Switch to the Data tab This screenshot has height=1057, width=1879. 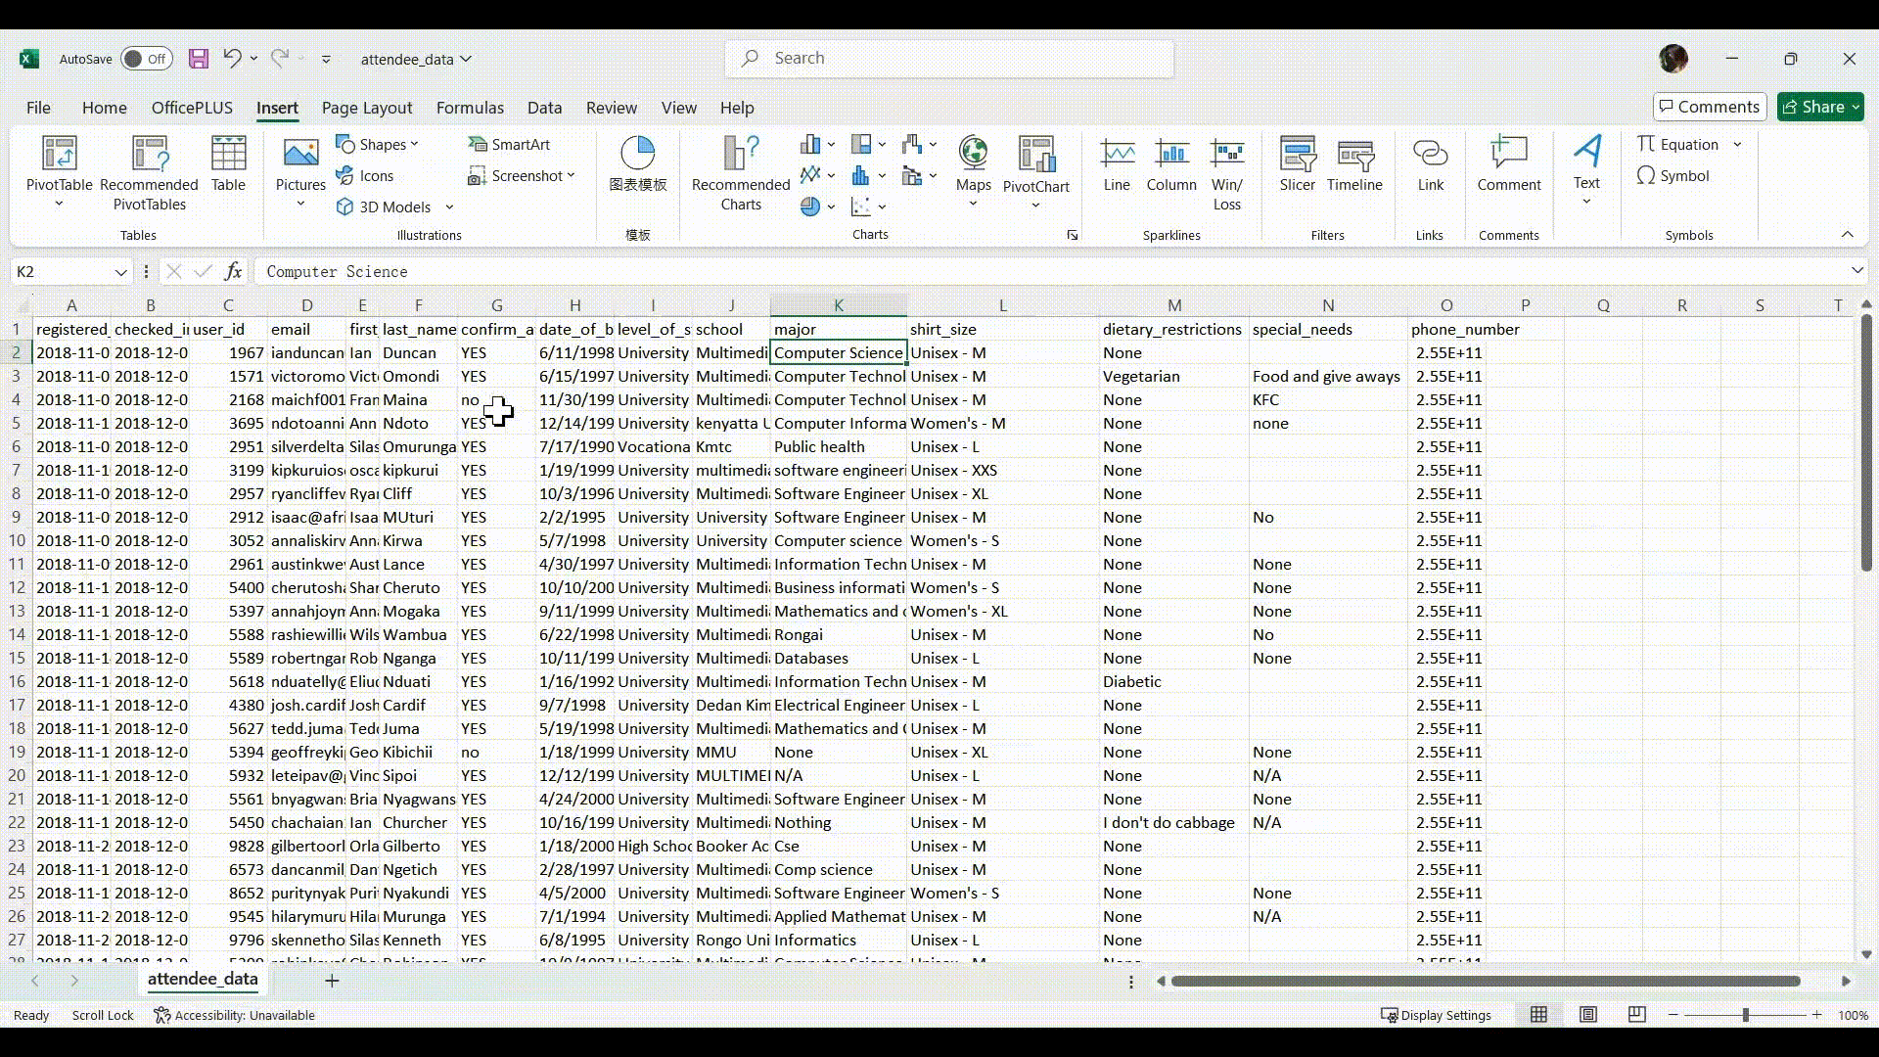544,108
